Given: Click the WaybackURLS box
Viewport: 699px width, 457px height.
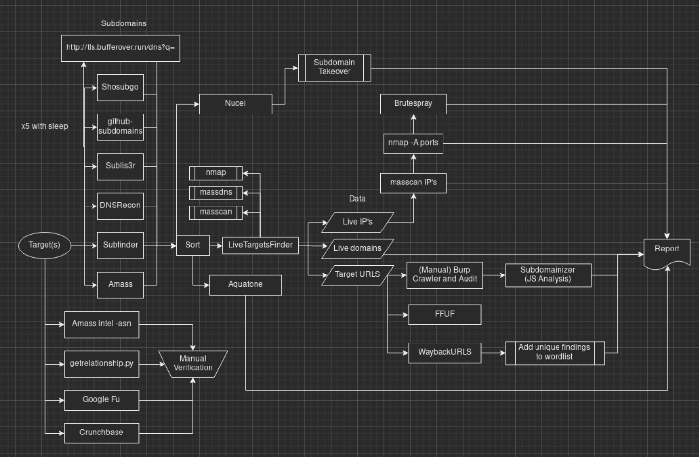Looking at the screenshot, I should [445, 353].
